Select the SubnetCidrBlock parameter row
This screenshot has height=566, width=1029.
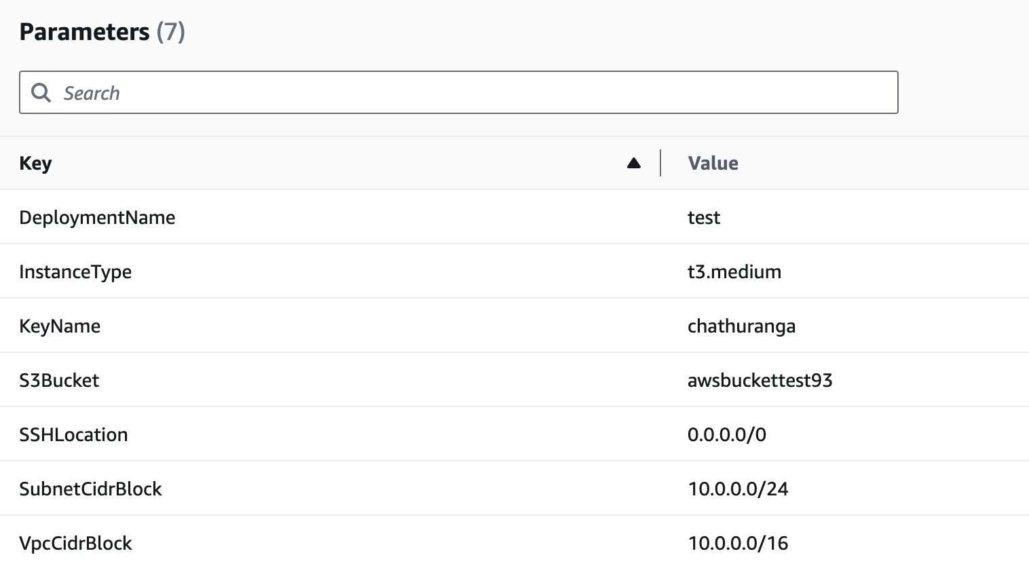91,489
